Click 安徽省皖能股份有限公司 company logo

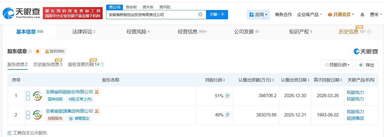pyautogui.click(x=37, y=96)
